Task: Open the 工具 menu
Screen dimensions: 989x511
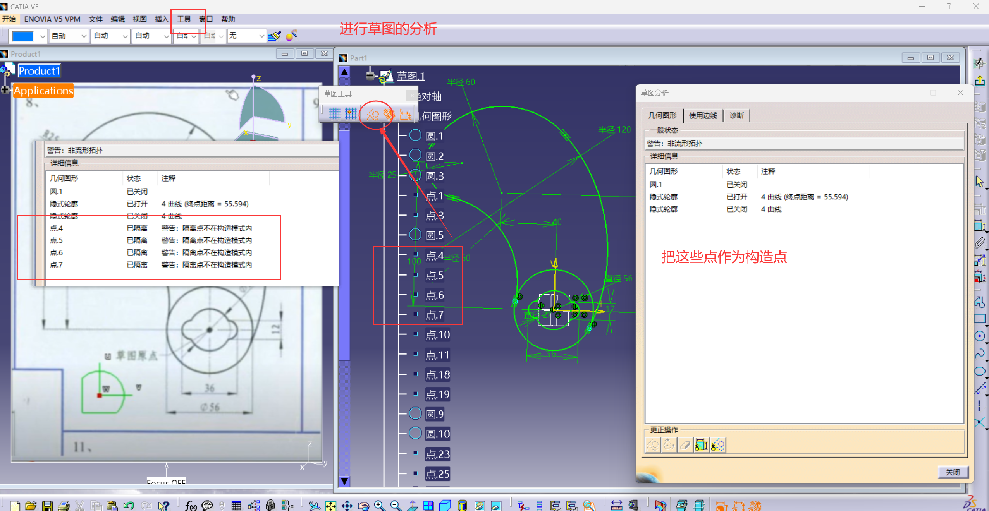Action: pyautogui.click(x=184, y=19)
